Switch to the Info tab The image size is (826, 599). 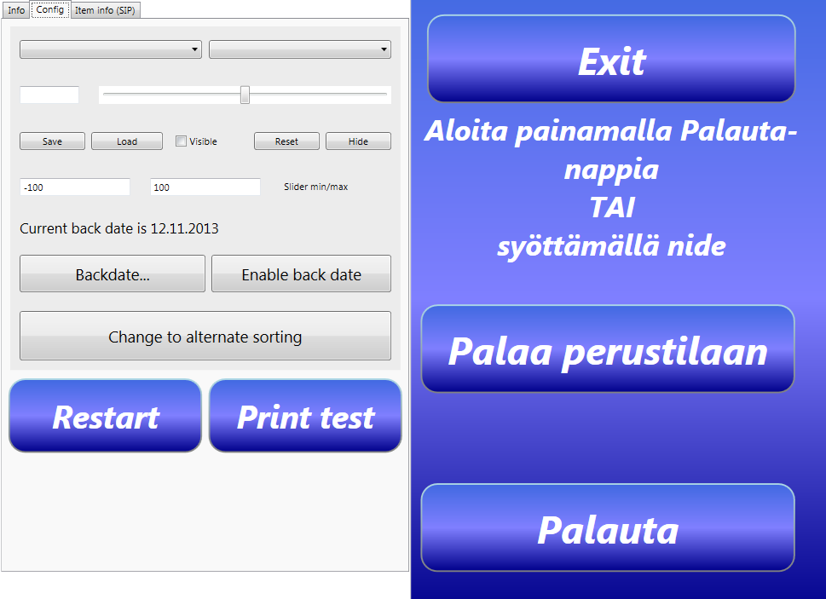(x=16, y=10)
